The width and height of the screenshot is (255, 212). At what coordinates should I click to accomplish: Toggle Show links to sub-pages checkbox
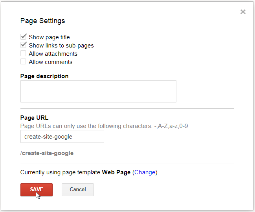point(23,45)
